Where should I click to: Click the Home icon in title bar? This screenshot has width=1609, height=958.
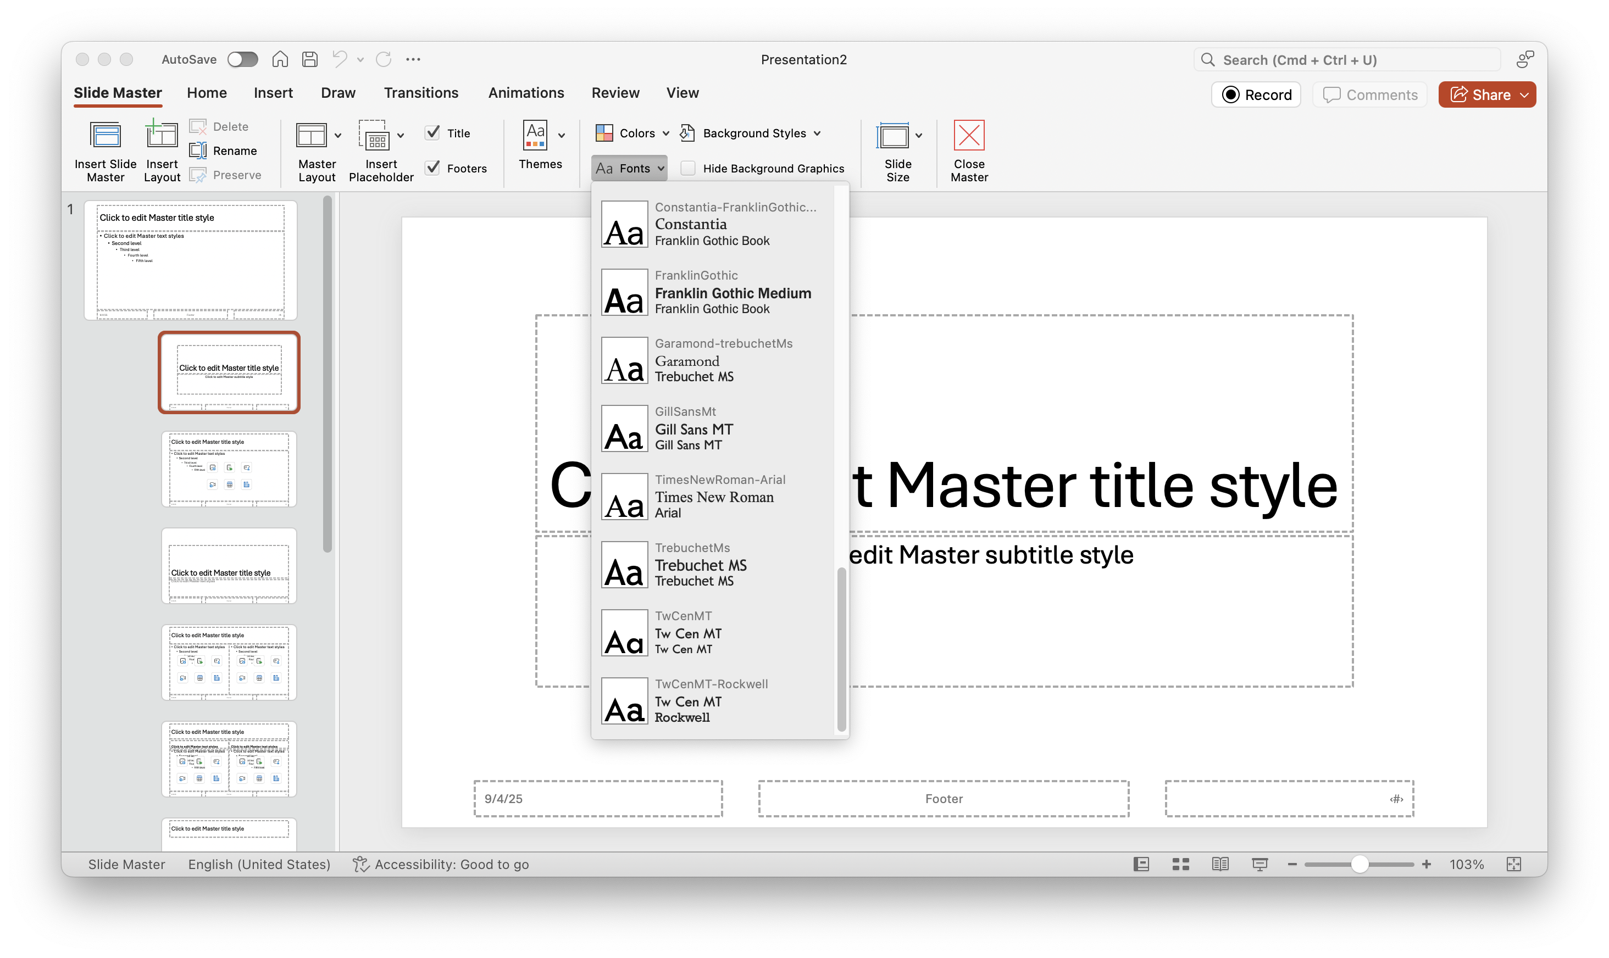tap(280, 59)
